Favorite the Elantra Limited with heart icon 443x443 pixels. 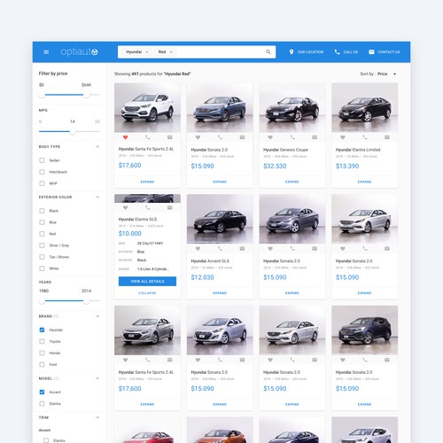(x=343, y=137)
